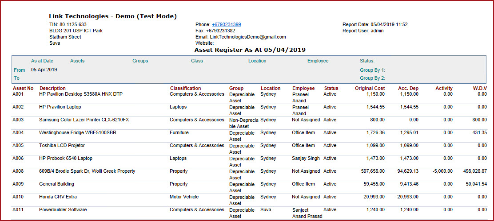Click the 'Link Technologies - Demo (Test Mode)' heading
The image size is (494, 221).
[113, 16]
